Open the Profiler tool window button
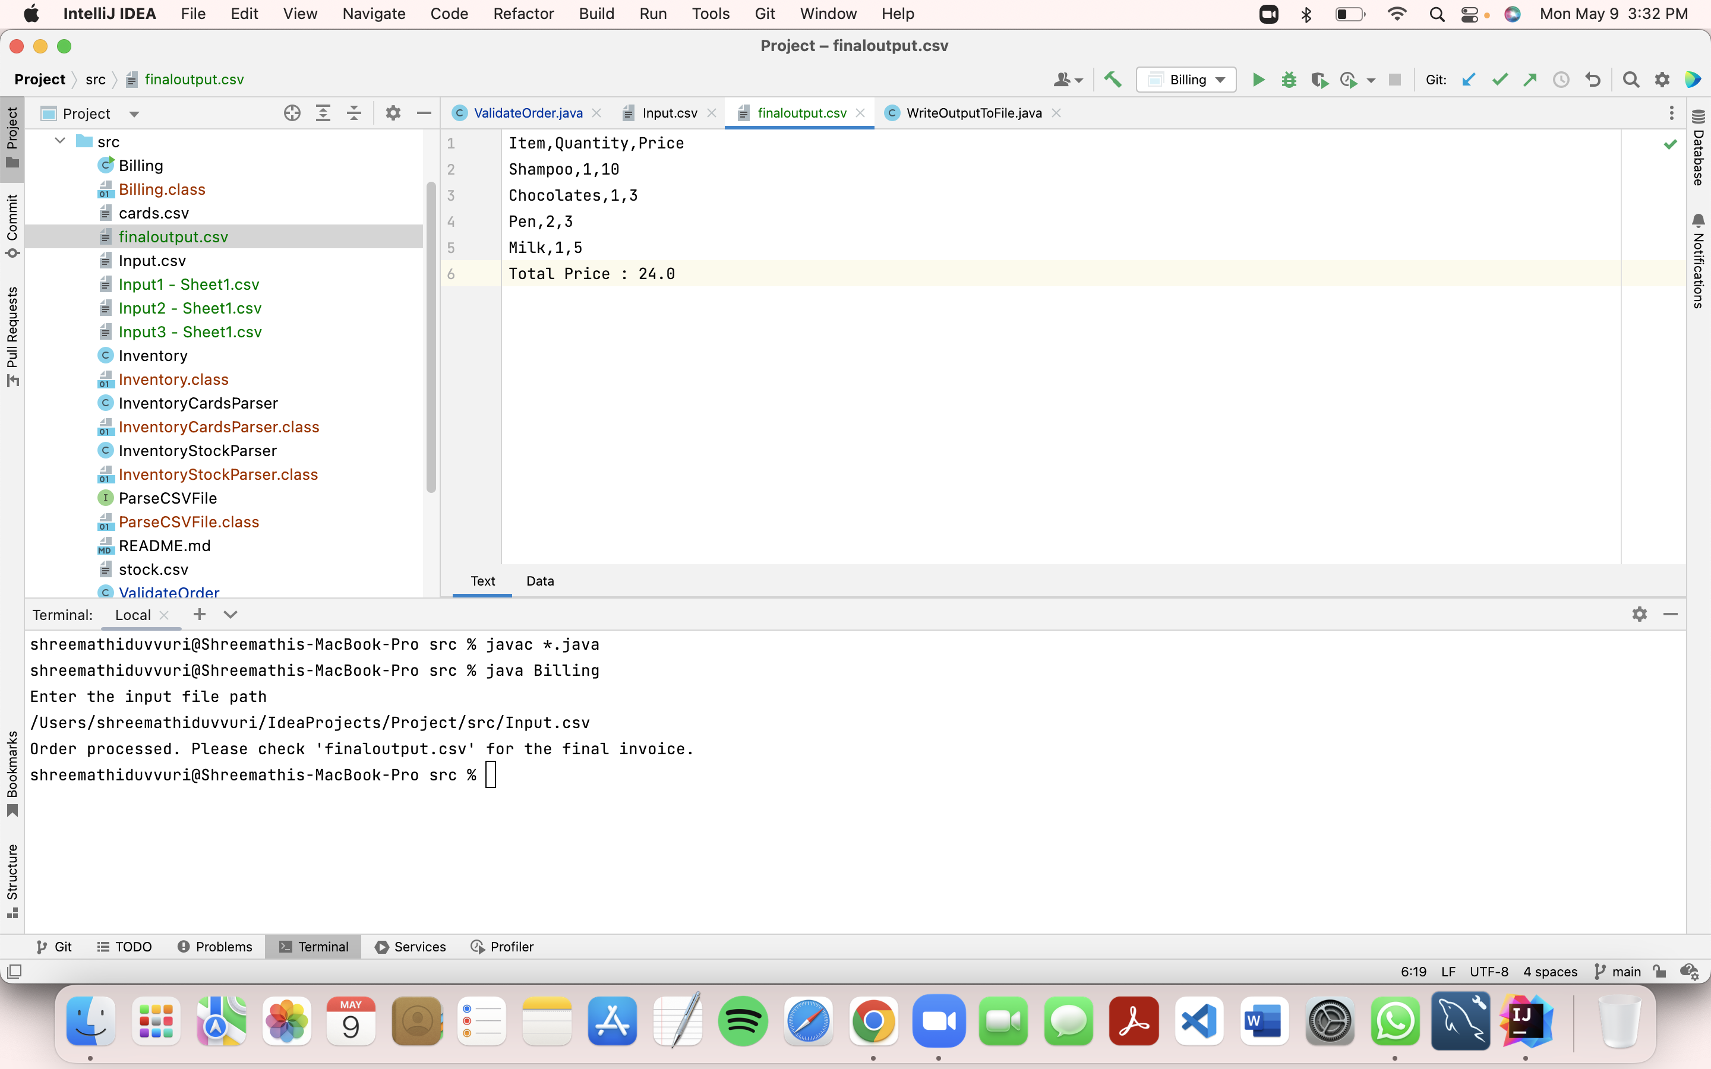The width and height of the screenshot is (1711, 1069). (502, 947)
